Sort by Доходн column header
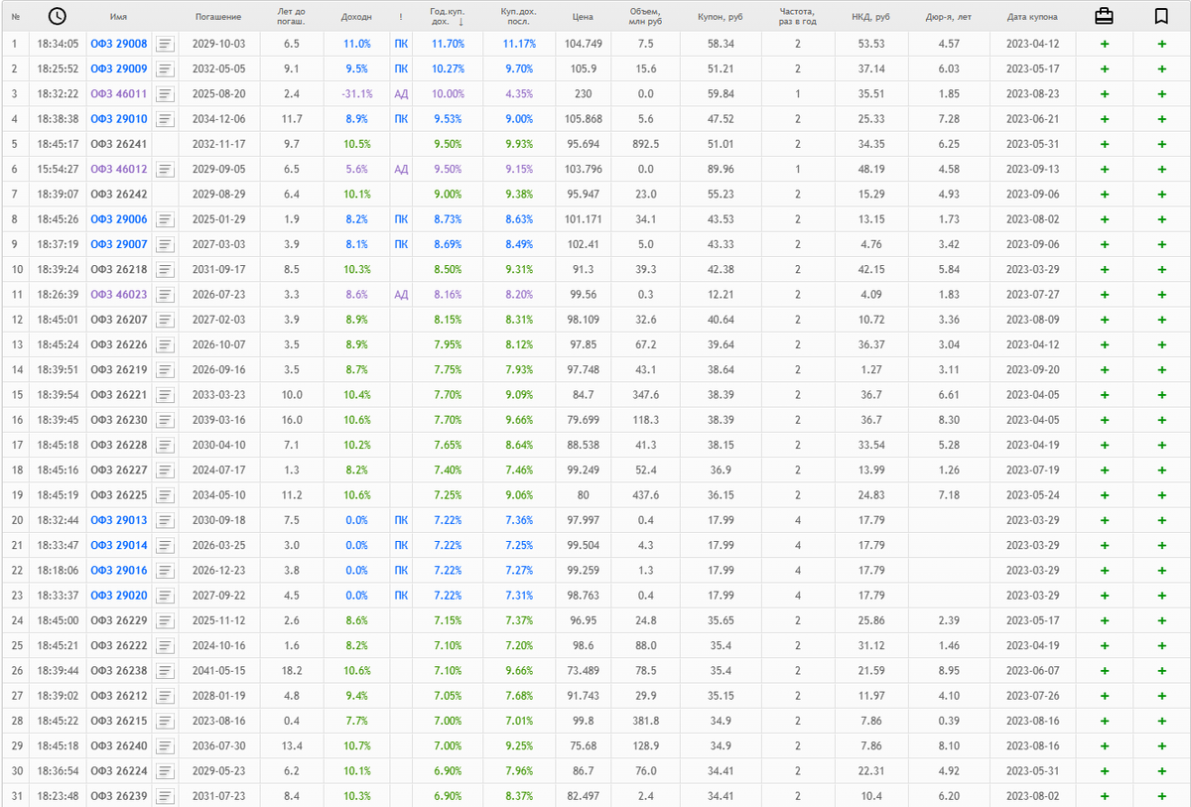 [355, 17]
